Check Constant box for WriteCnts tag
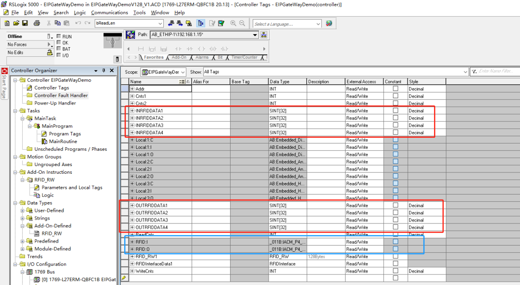This screenshot has height=285, width=520. click(x=395, y=271)
